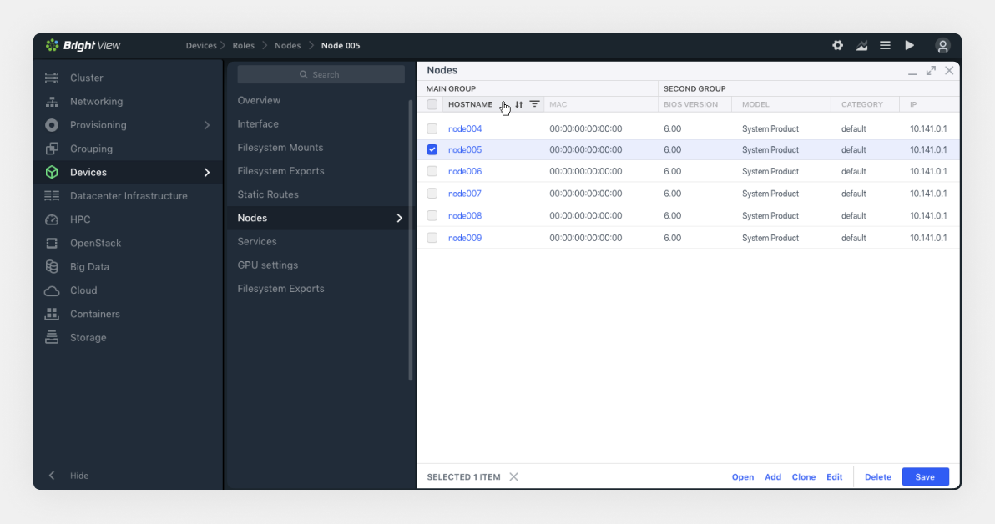Click the Provisioning disc icon

point(52,125)
